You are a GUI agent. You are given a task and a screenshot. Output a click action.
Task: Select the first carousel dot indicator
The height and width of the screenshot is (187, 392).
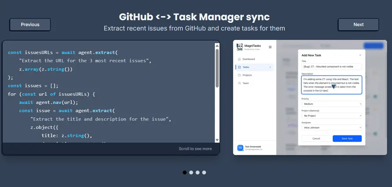185,172
